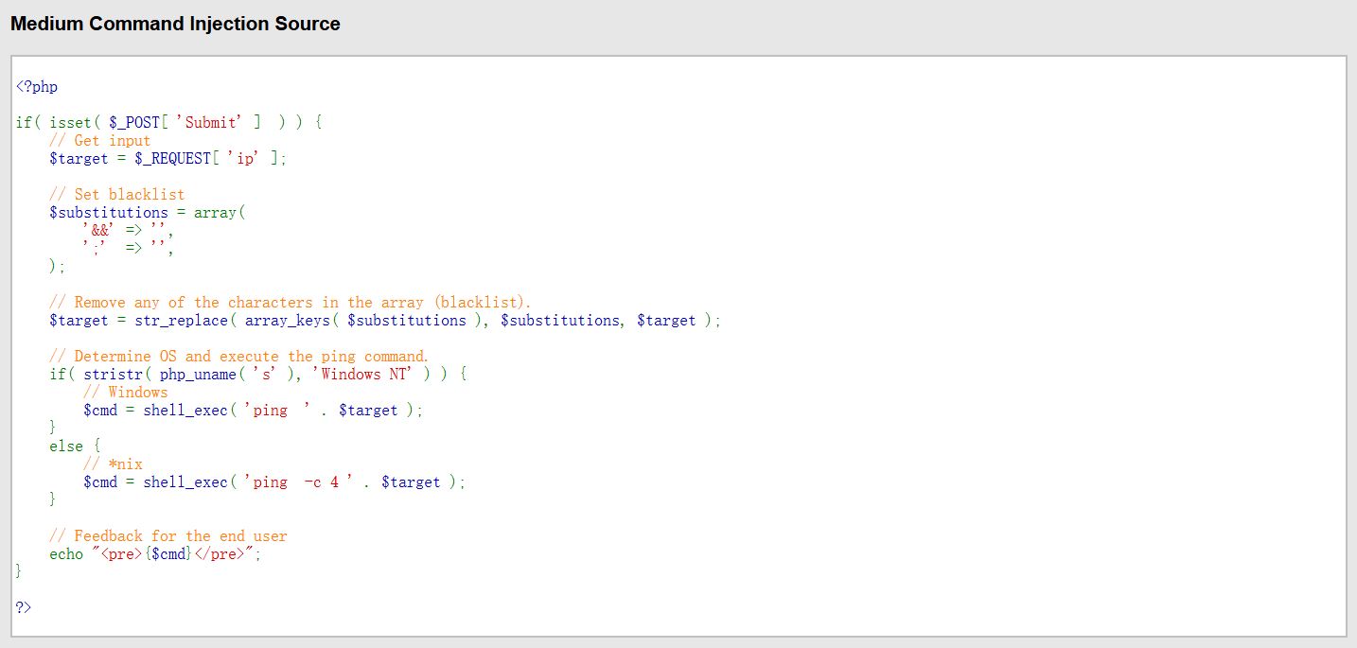Select the 'Windows NT' string literal
Screen dimensions: 1357x648
click(362, 375)
